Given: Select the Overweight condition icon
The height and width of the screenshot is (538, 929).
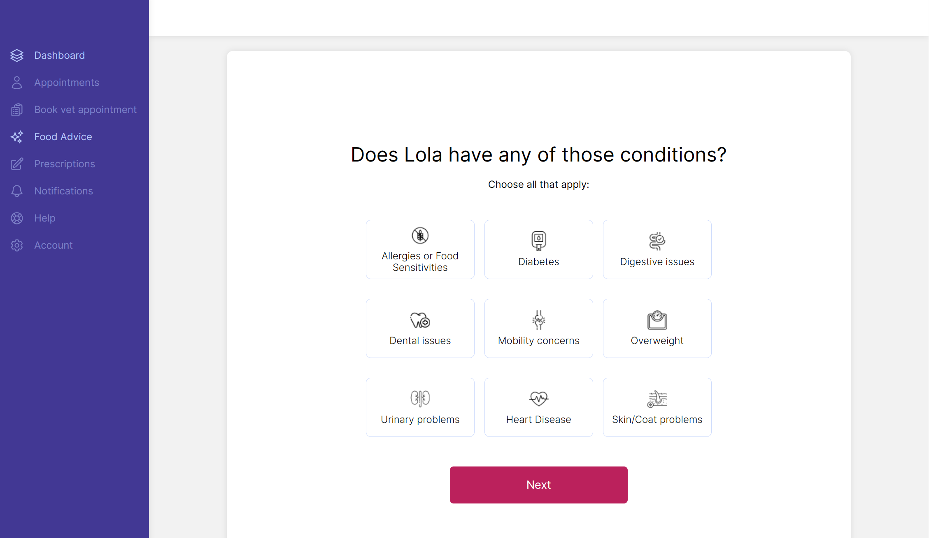Looking at the screenshot, I should (657, 320).
